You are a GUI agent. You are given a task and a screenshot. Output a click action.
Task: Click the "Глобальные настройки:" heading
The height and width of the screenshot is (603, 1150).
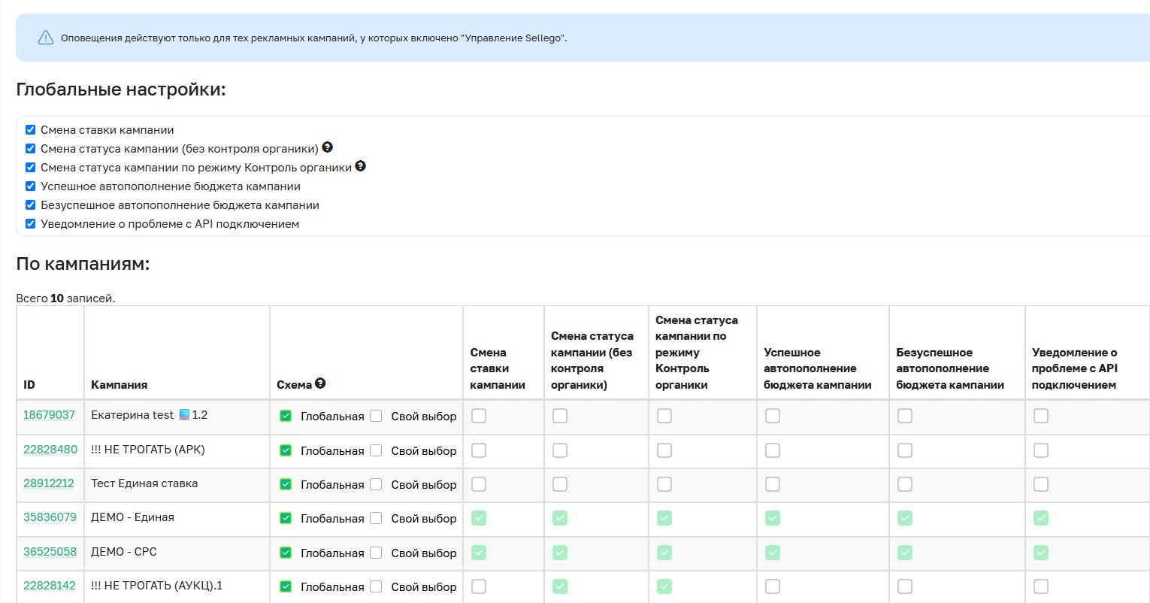click(121, 89)
